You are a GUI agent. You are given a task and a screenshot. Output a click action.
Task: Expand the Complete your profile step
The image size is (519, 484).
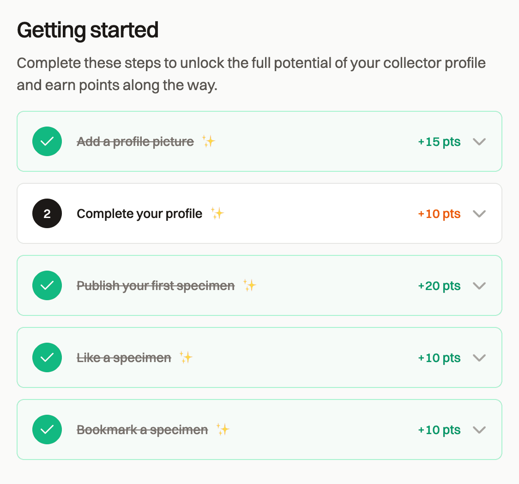[x=479, y=213]
